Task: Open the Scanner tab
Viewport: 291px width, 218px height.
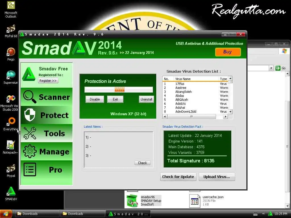Action: pos(46,97)
